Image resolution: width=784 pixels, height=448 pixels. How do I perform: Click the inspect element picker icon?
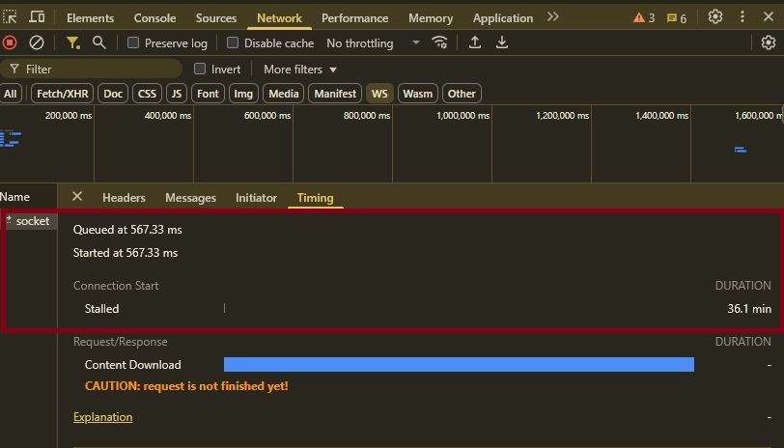pos(11,17)
